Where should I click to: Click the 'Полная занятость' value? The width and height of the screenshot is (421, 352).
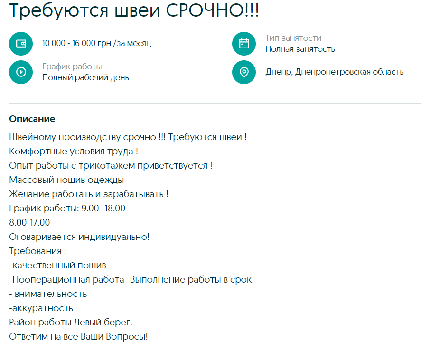pos(300,49)
